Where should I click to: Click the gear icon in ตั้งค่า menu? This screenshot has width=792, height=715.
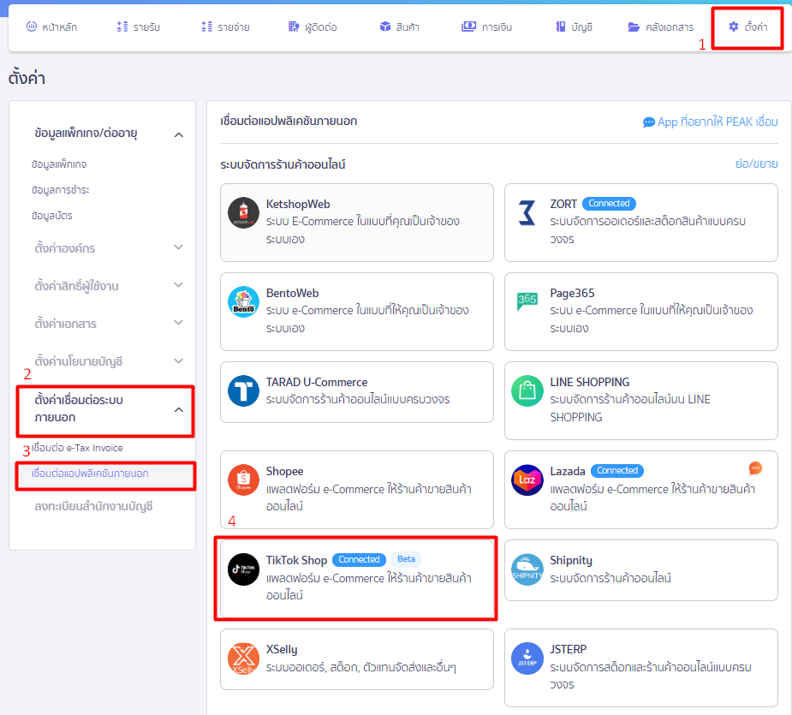(734, 27)
